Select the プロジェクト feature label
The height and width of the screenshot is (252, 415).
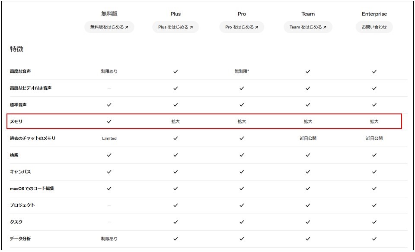click(22, 205)
